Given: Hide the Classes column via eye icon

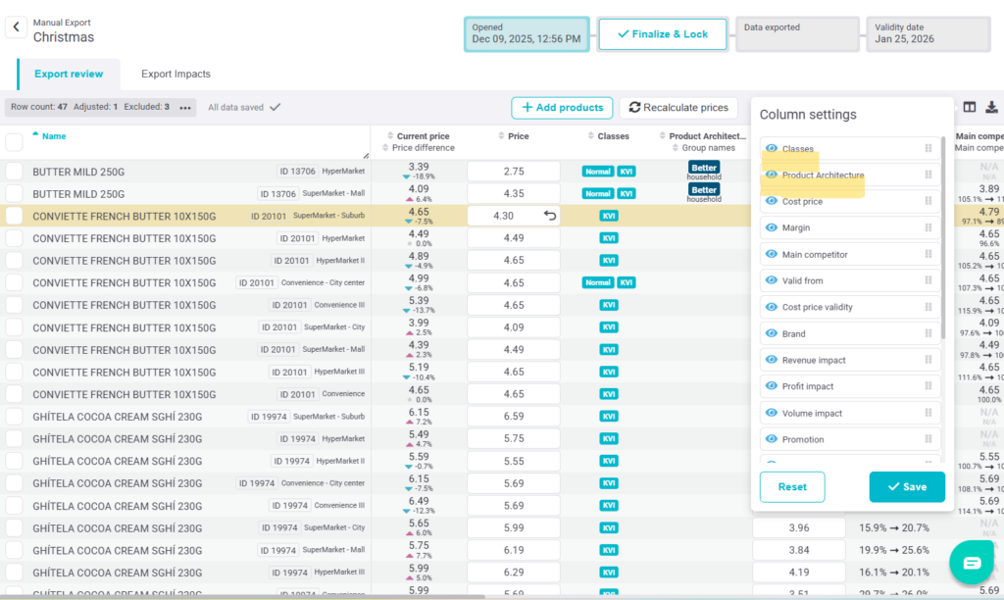Looking at the screenshot, I should click(772, 149).
